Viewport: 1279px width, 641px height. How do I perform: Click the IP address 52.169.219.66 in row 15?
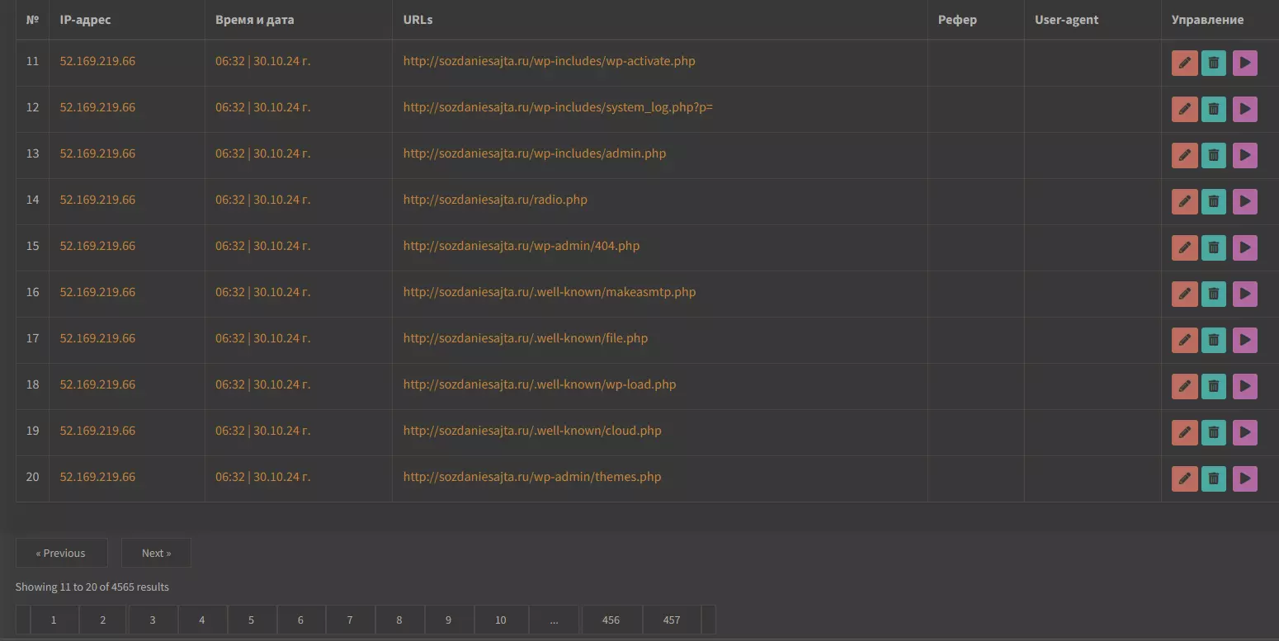pos(97,246)
